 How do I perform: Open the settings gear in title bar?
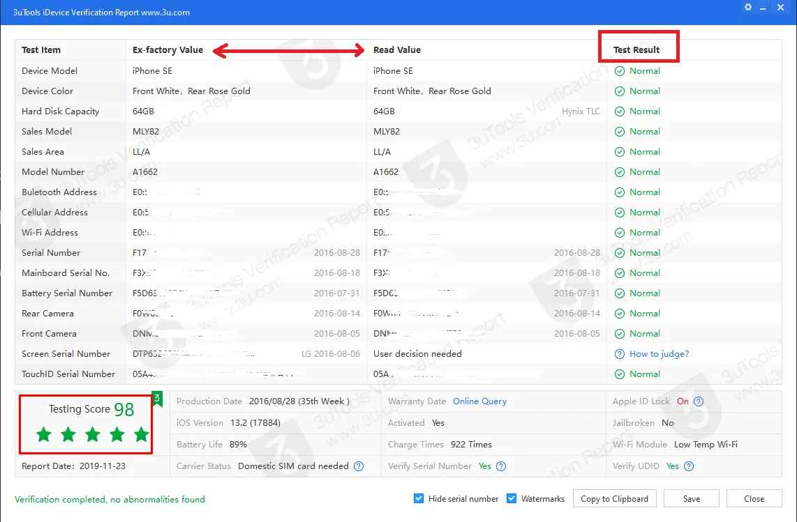point(747,7)
